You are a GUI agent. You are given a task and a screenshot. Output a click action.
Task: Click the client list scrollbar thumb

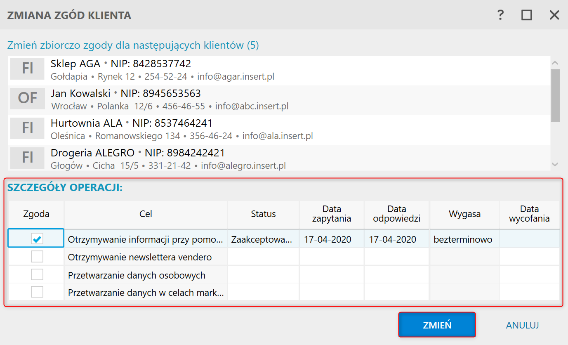tap(555, 95)
